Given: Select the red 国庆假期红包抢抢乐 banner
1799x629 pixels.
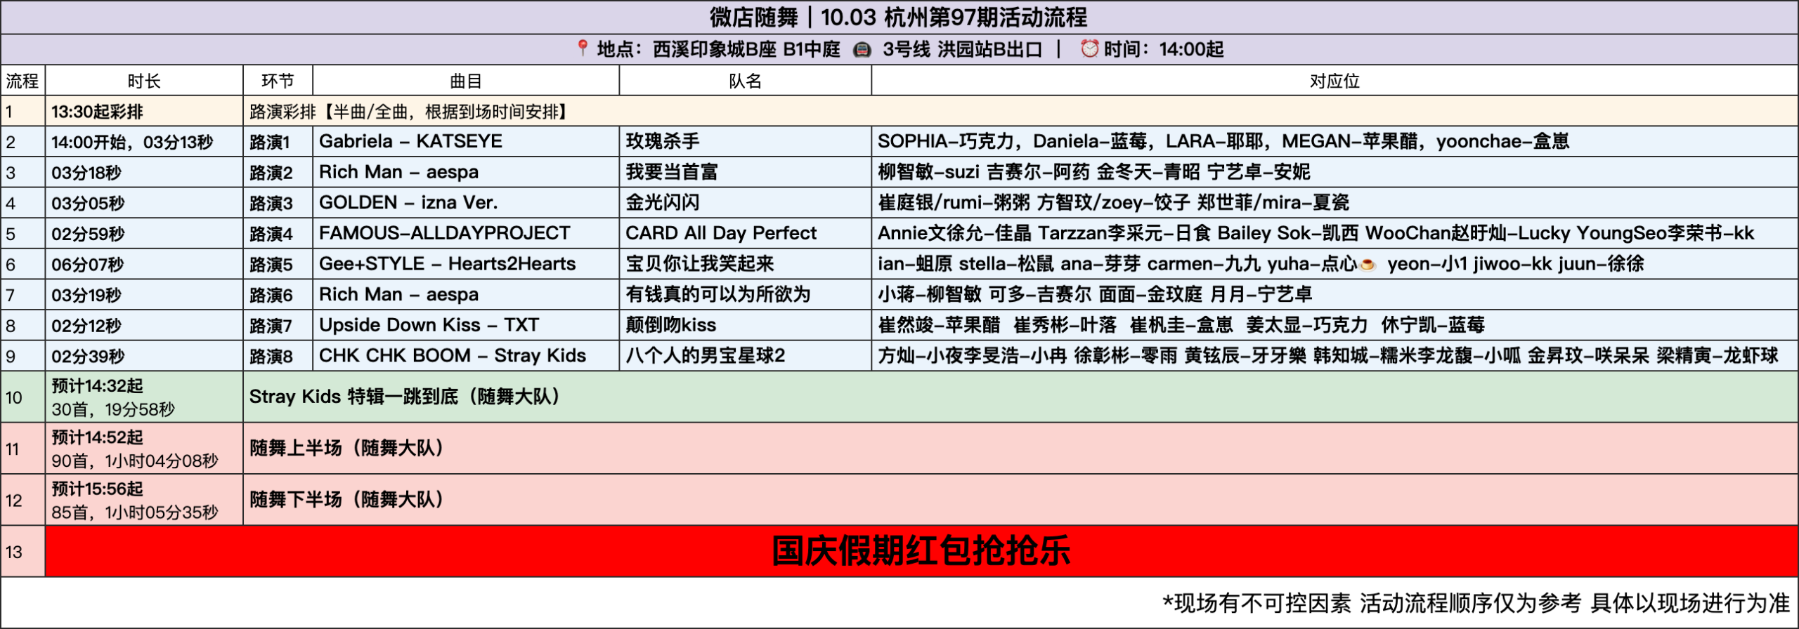Looking at the screenshot, I should click(921, 551).
